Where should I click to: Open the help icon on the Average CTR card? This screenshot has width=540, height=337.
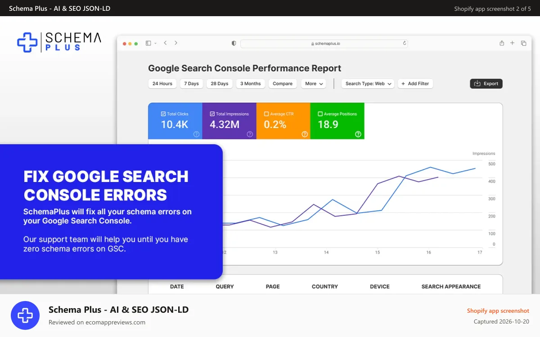click(305, 134)
